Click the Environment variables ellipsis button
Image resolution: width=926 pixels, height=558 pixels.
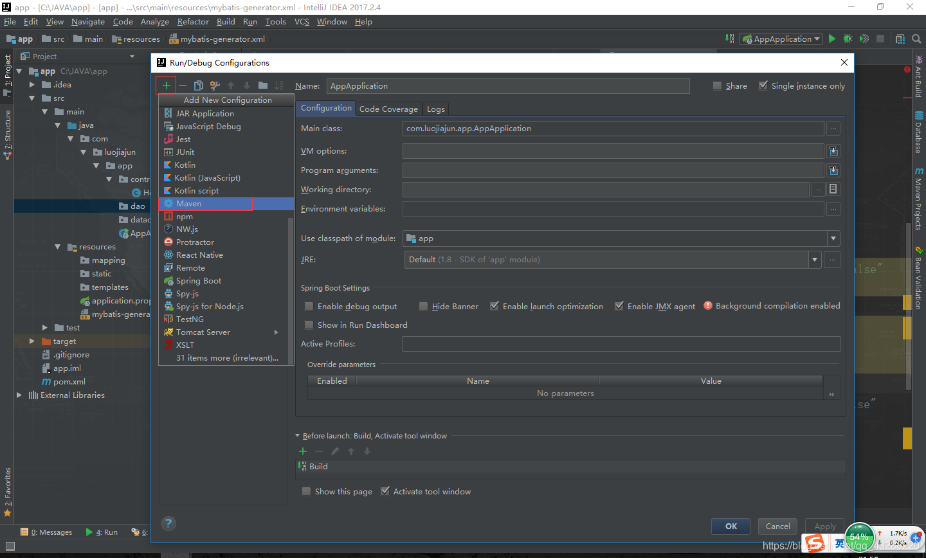click(833, 209)
